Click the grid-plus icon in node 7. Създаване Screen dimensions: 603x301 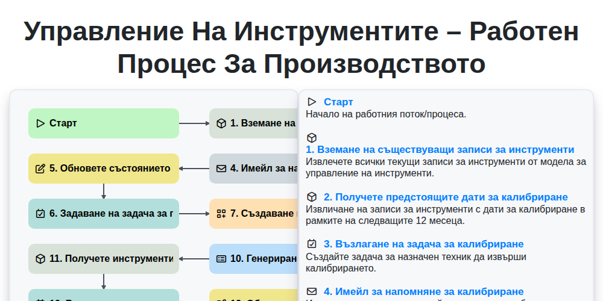coord(221,214)
